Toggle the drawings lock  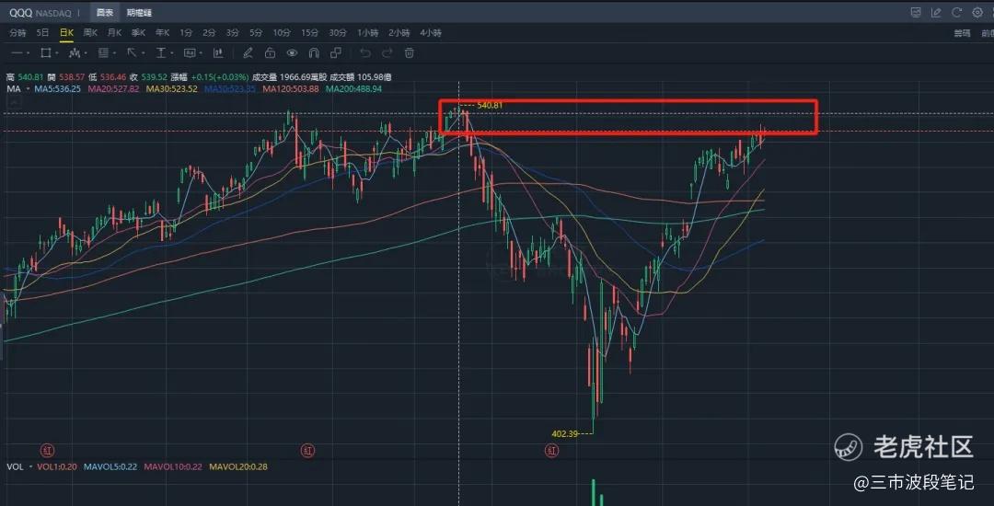(x=270, y=53)
